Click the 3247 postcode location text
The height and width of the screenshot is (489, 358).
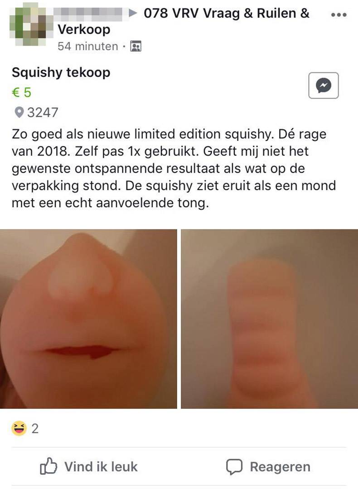click(x=43, y=112)
